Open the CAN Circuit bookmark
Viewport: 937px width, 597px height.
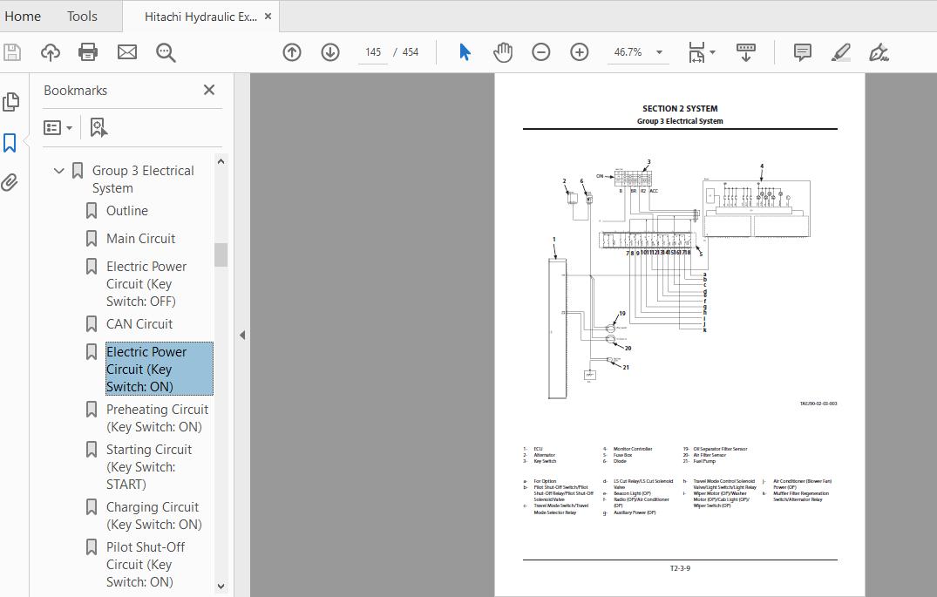tap(139, 324)
